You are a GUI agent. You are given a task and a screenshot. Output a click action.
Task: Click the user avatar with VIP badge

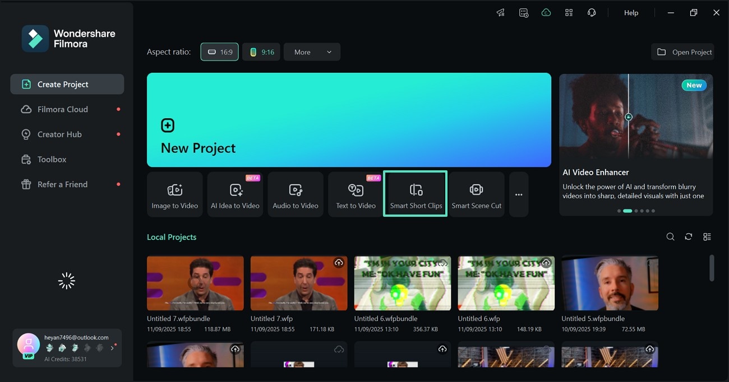[x=28, y=346]
